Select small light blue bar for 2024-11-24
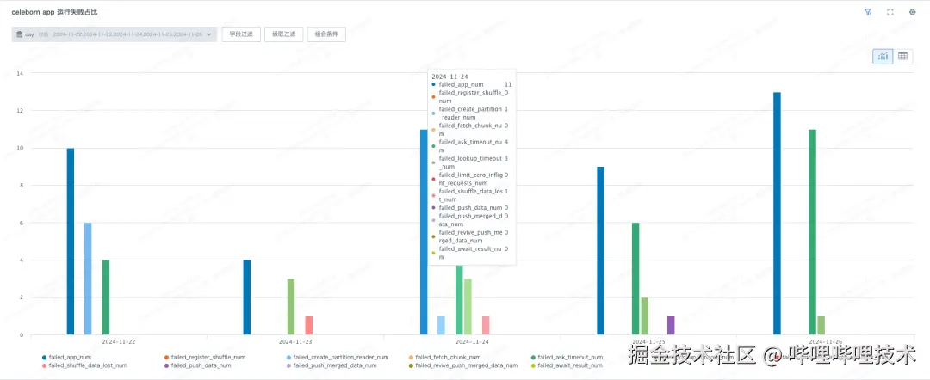The image size is (930, 380). click(x=441, y=326)
